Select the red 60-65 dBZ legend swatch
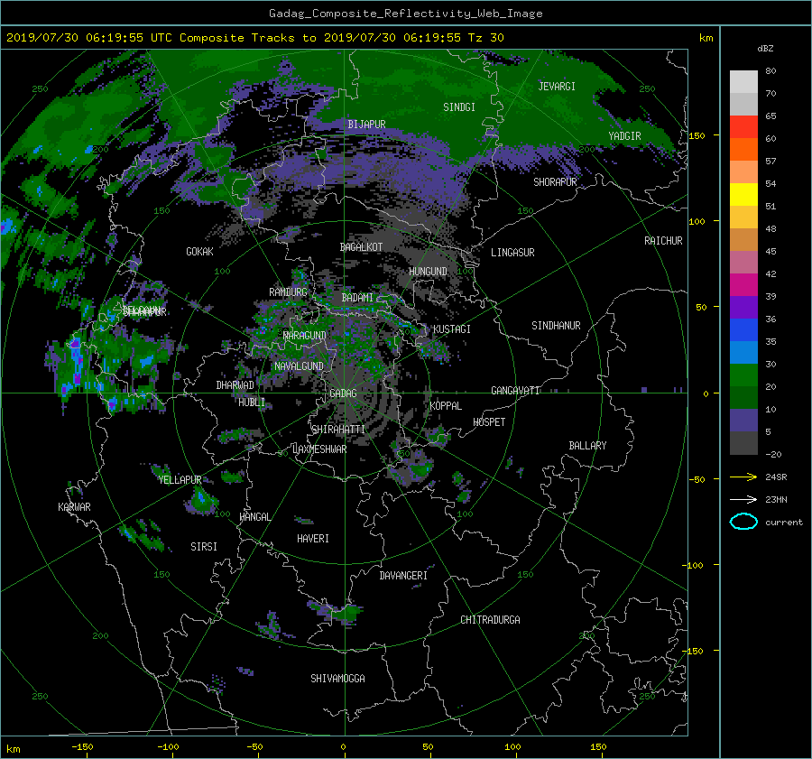 [743, 127]
